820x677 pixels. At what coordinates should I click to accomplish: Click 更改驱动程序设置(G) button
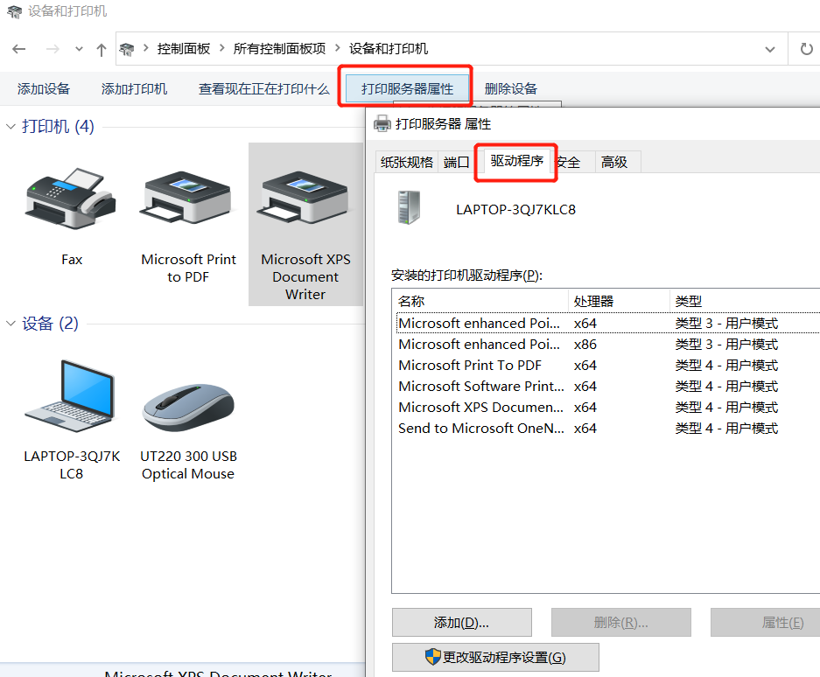click(495, 657)
